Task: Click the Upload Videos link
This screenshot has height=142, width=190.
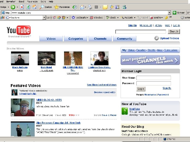Action: click(x=169, y=38)
